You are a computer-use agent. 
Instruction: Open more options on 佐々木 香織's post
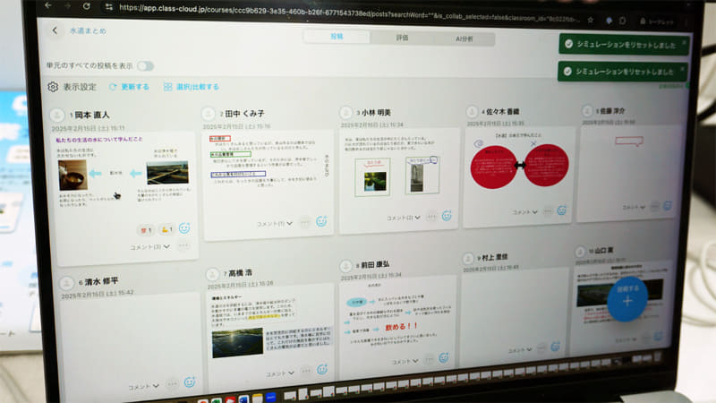pyautogui.click(x=548, y=211)
